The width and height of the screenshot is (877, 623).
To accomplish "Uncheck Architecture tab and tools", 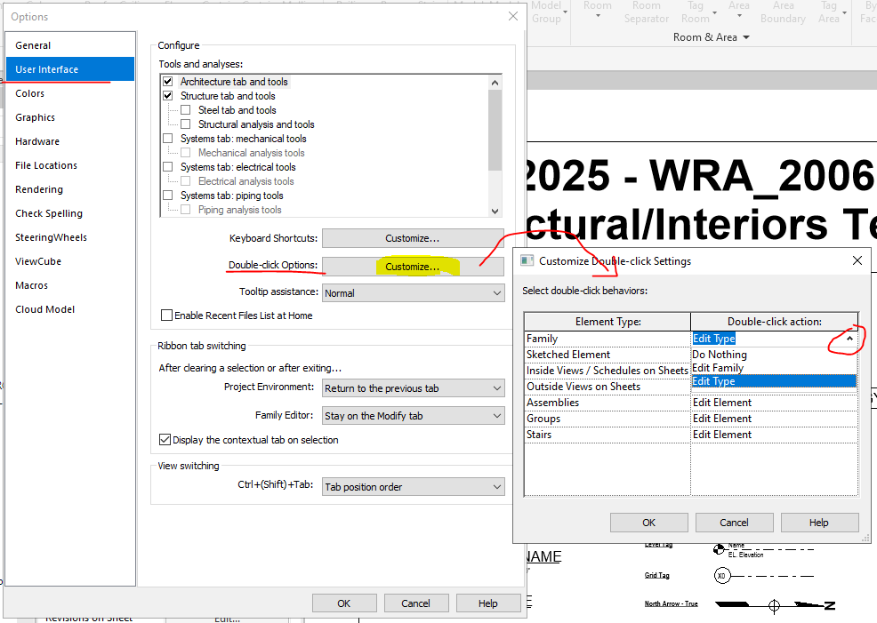I will (x=168, y=82).
